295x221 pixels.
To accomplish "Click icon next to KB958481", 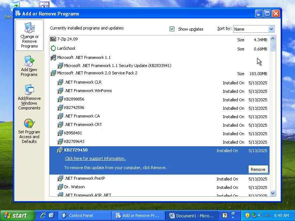I will point(60,133).
